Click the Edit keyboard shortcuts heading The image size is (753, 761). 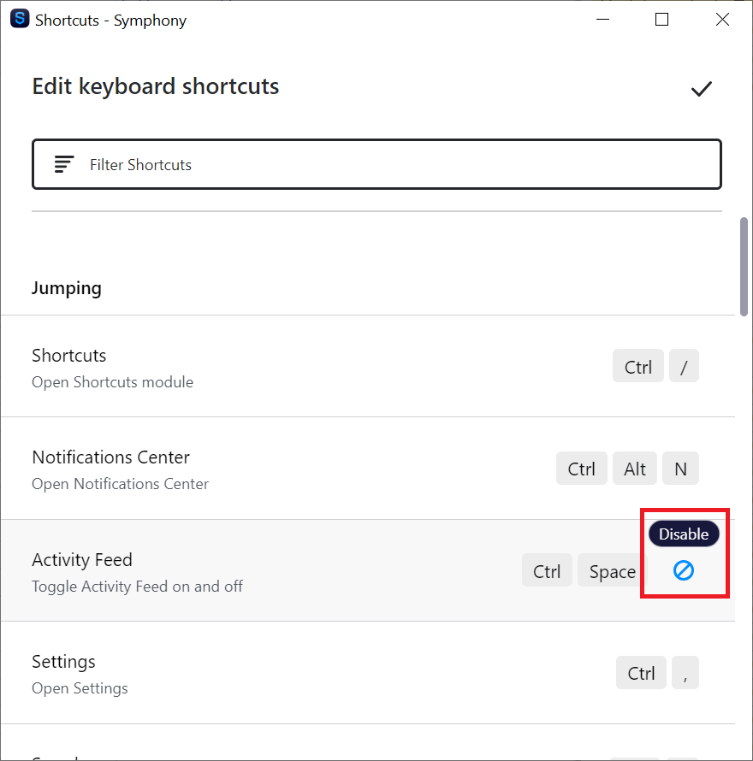[x=155, y=86]
